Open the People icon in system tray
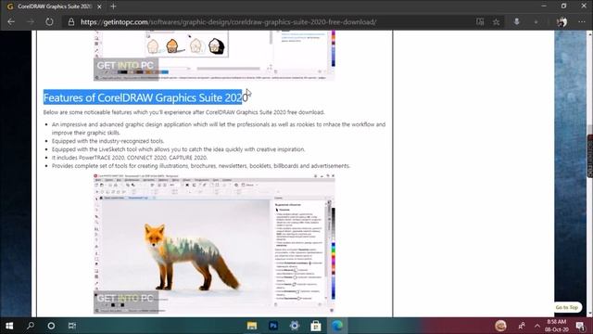 point(522,326)
